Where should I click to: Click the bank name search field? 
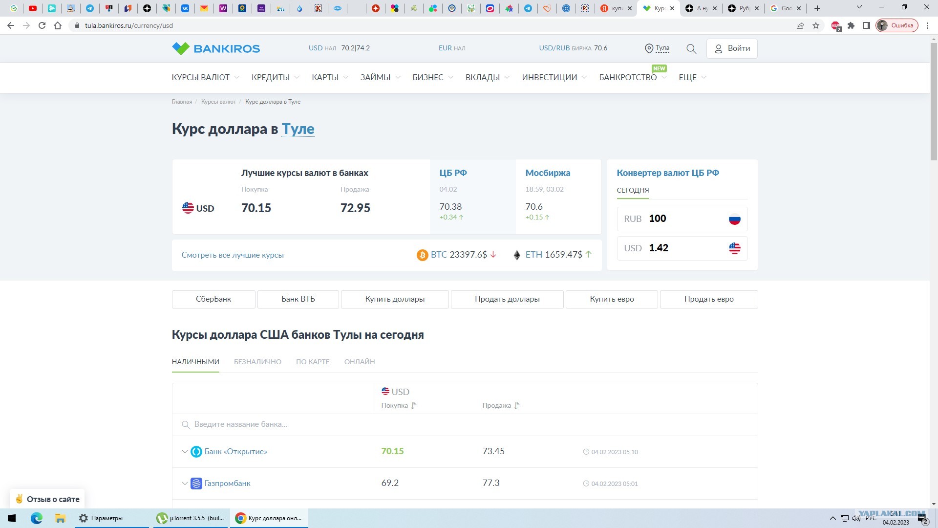point(465,424)
